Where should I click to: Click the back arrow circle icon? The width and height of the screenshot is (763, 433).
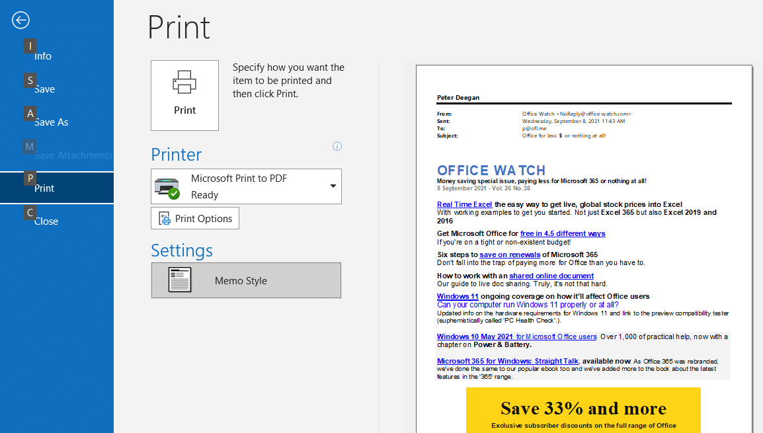[20, 20]
